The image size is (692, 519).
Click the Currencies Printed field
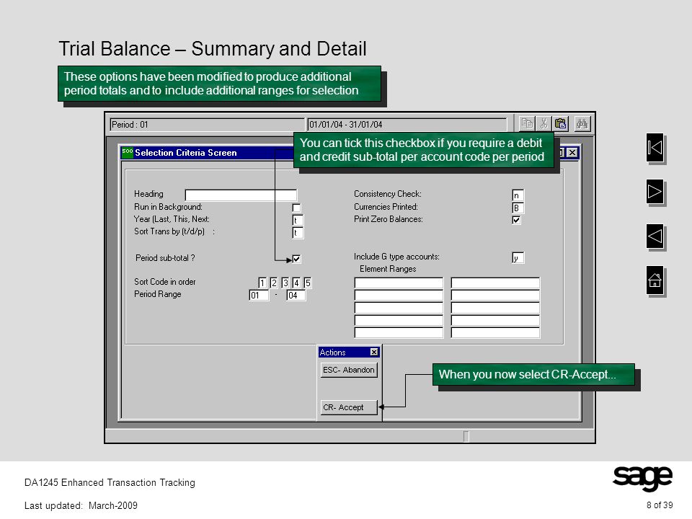point(518,208)
